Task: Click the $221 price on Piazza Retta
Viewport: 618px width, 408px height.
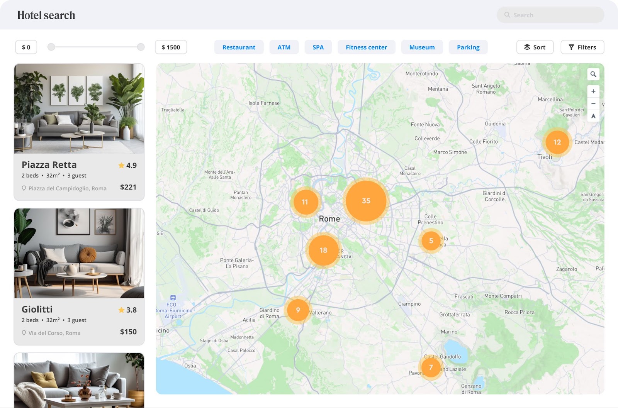Action: pyautogui.click(x=128, y=187)
